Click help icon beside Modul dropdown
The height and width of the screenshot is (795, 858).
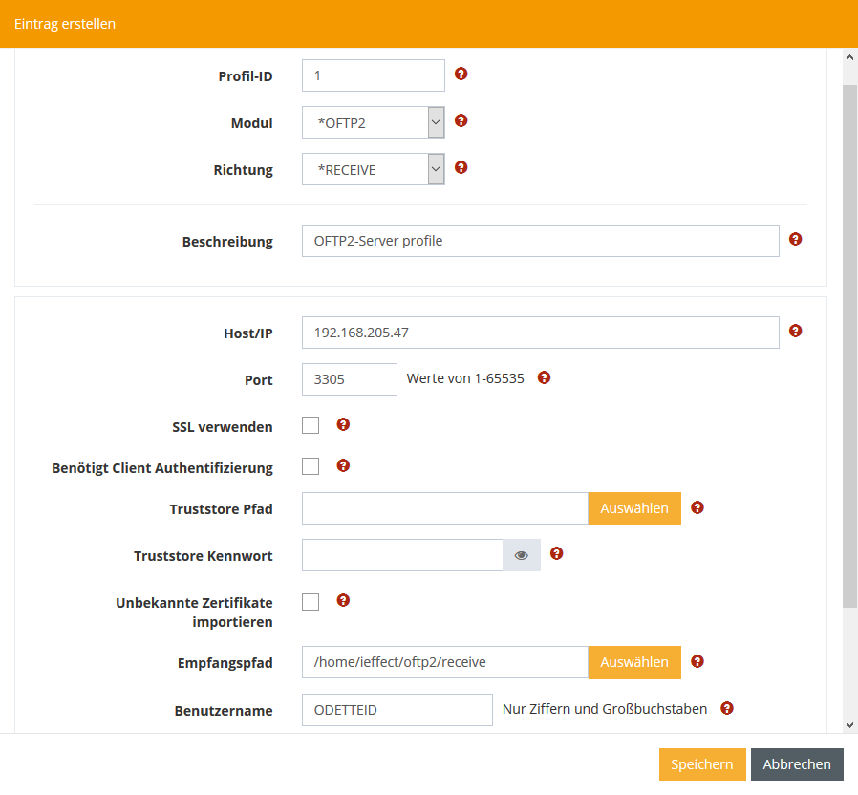click(461, 120)
